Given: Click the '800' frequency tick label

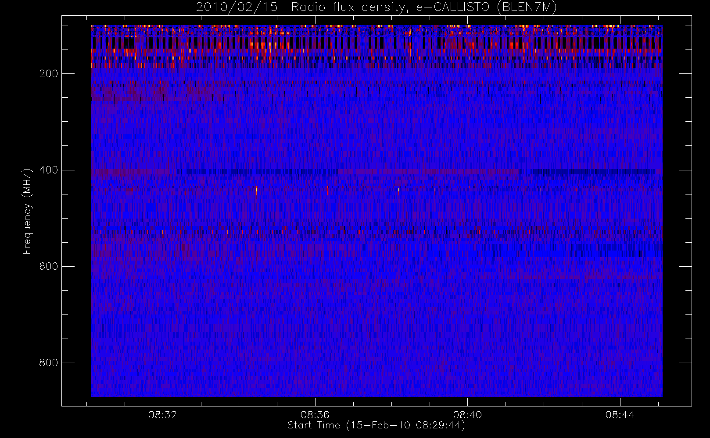Looking at the screenshot, I should (x=48, y=363).
